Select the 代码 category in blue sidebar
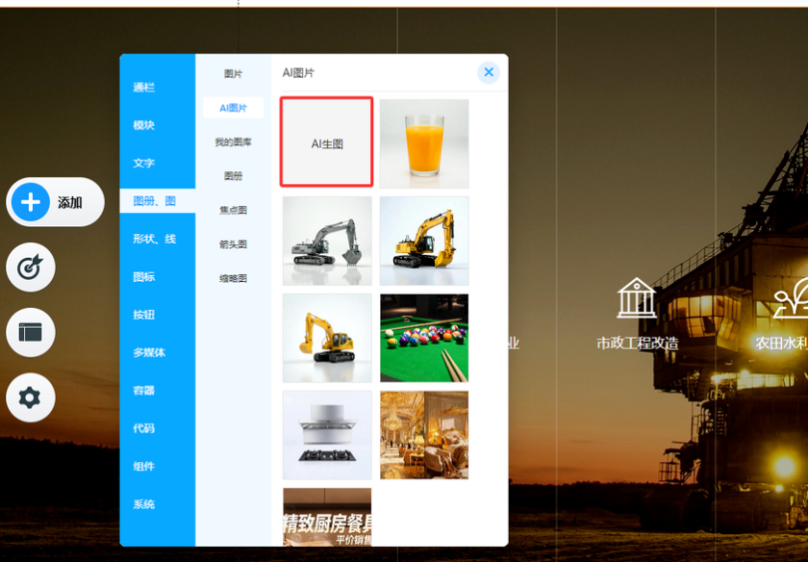The height and width of the screenshot is (562, 808). coord(143,428)
